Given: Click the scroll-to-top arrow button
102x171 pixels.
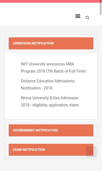Looking at the screenshot, I should point(91,152).
